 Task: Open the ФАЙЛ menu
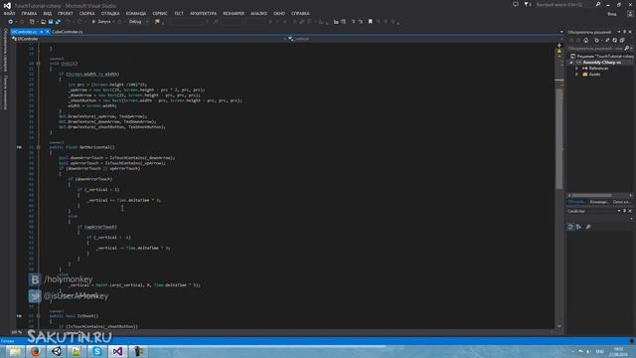9,13
